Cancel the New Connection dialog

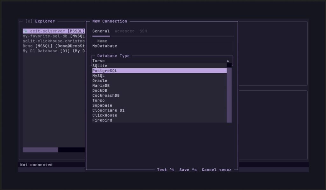coord(216,170)
